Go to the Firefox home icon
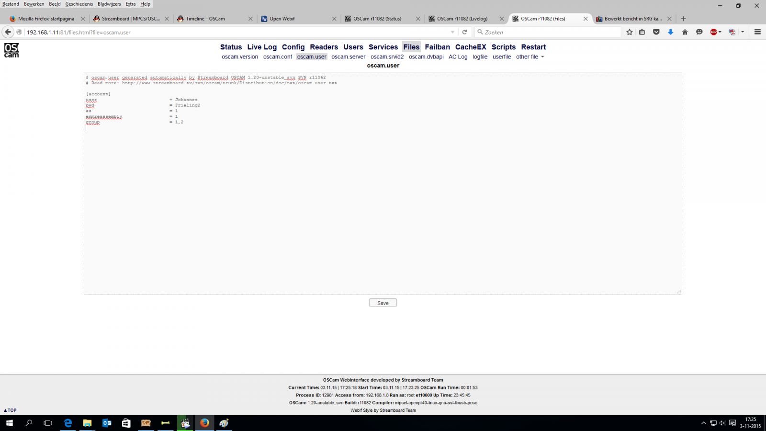The width and height of the screenshot is (766, 431). (x=685, y=32)
